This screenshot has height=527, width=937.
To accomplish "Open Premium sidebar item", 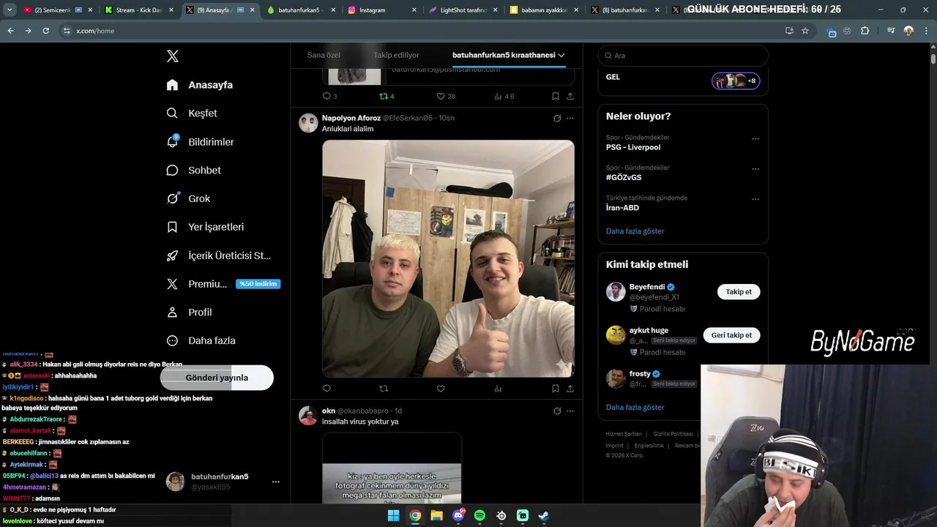I will click(197, 284).
